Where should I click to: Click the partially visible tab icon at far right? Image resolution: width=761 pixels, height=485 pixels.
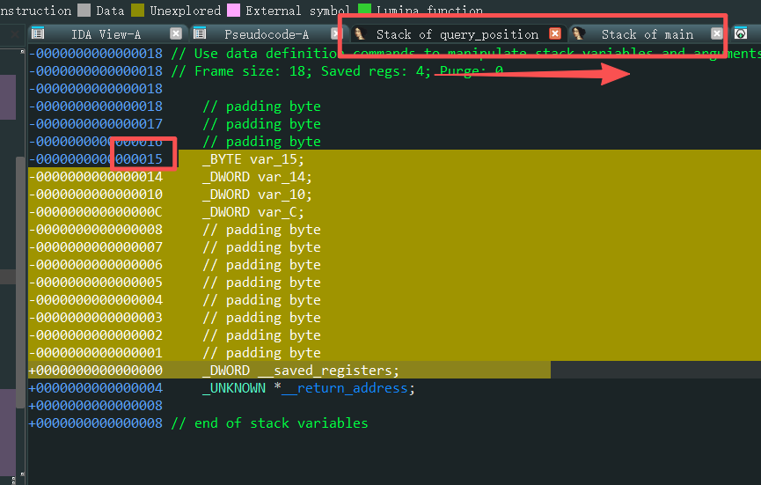(x=741, y=34)
